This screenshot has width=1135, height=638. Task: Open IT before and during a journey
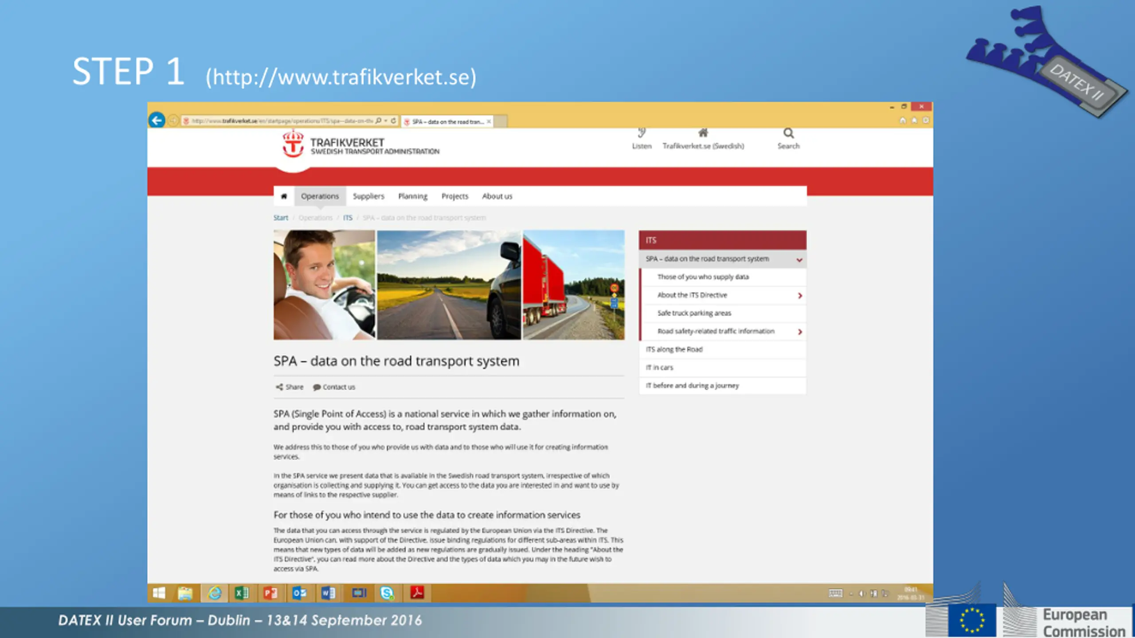point(692,386)
